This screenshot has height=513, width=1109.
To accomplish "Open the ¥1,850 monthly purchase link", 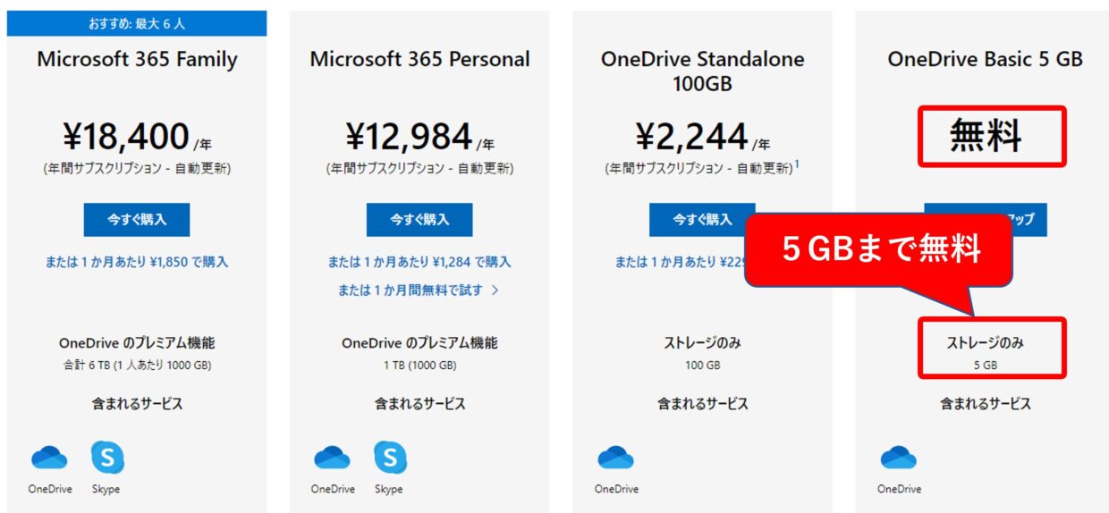I will pos(137,262).
